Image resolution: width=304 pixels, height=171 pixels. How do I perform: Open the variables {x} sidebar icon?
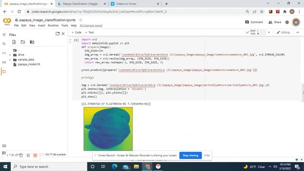tap(4, 62)
